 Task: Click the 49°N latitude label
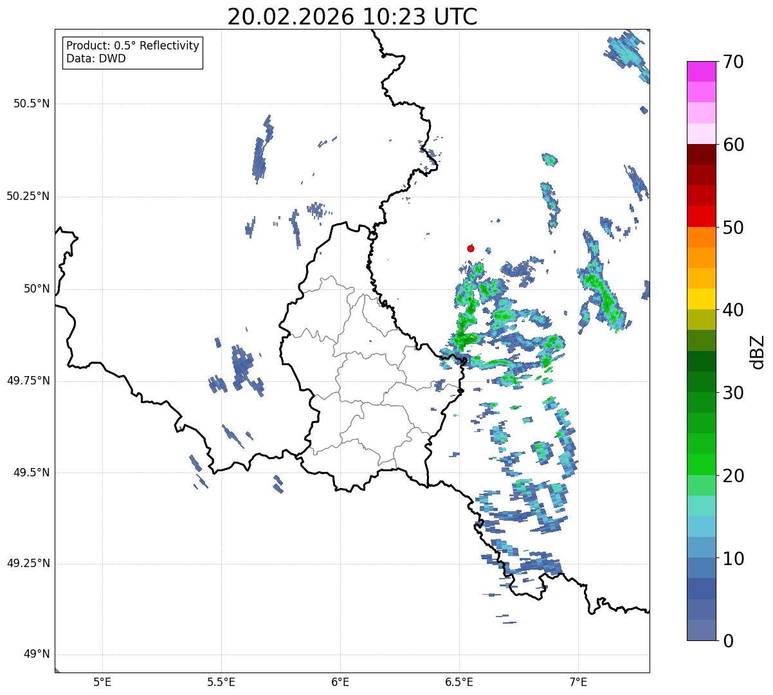click(x=37, y=654)
